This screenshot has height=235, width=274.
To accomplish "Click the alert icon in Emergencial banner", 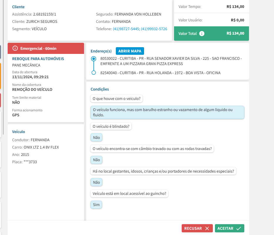I will pyautogui.click(x=15, y=48).
